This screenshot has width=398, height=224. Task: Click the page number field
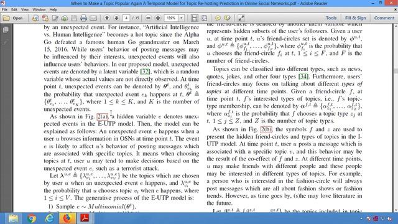pos(126,18)
